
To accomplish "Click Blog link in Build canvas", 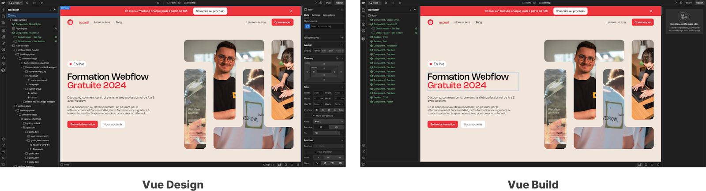I will [x=479, y=22].
